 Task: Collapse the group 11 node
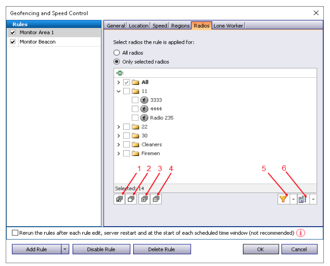[x=118, y=91]
